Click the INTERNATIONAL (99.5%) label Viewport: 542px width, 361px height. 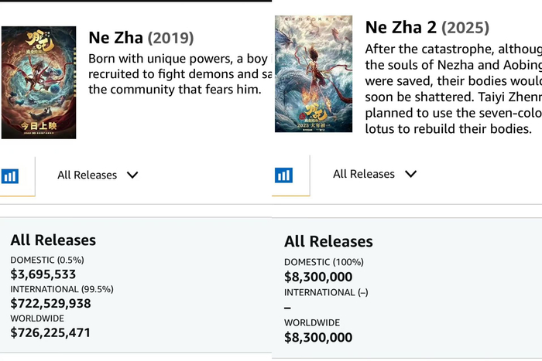tap(62, 289)
